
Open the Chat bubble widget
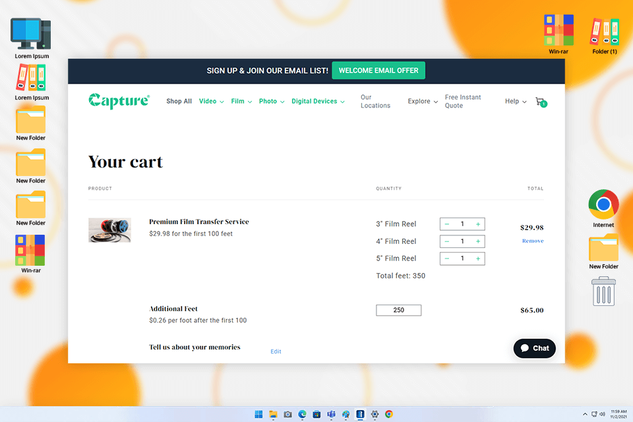pyautogui.click(x=535, y=348)
